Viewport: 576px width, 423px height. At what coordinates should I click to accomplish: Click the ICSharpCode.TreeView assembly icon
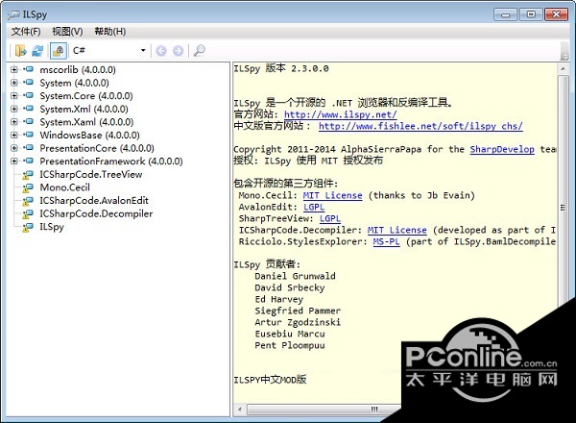tap(28, 175)
